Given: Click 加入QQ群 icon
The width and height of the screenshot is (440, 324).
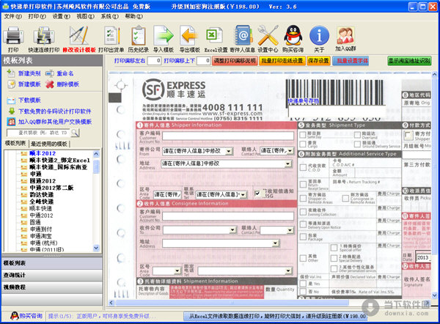Looking at the screenshot, I should pyautogui.click(x=345, y=36).
